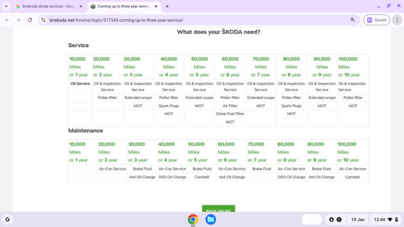
Task: Click the Service table '100,000' miles header
Action: 348,59
